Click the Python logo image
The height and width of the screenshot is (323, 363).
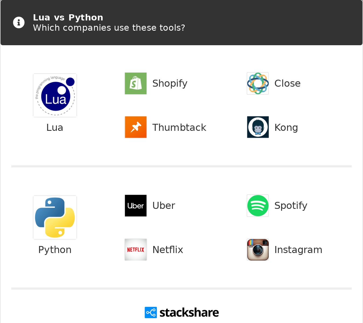click(x=55, y=217)
